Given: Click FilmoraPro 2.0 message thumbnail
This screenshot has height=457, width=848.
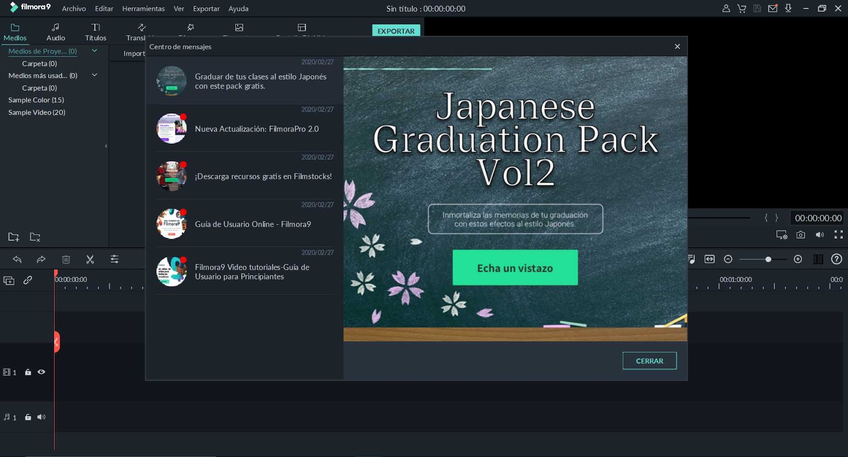Looking at the screenshot, I should tap(172, 128).
